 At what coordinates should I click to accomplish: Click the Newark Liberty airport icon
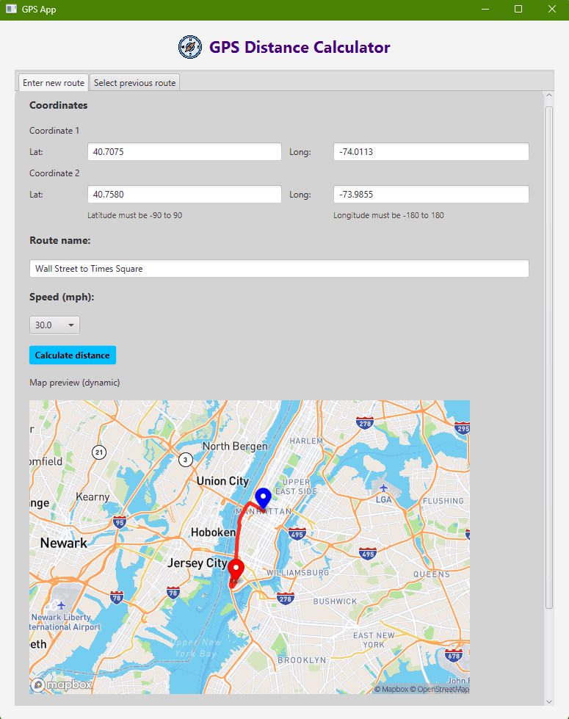click(61, 604)
